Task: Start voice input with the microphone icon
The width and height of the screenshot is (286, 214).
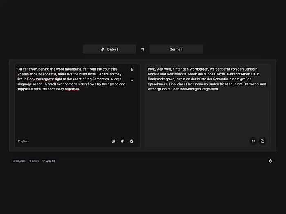Action: tap(132, 70)
